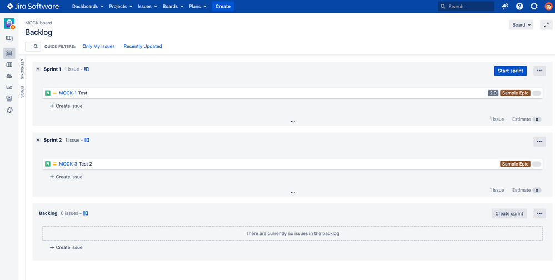Screen dimensions: 555x280
Task: Open the add-ons puzzle sidebar icon
Action: coord(9,110)
